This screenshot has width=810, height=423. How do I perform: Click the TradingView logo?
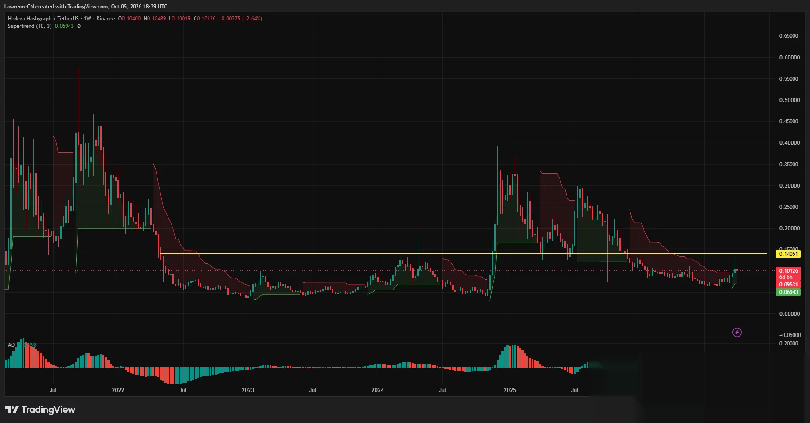click(x=40, y=410)
